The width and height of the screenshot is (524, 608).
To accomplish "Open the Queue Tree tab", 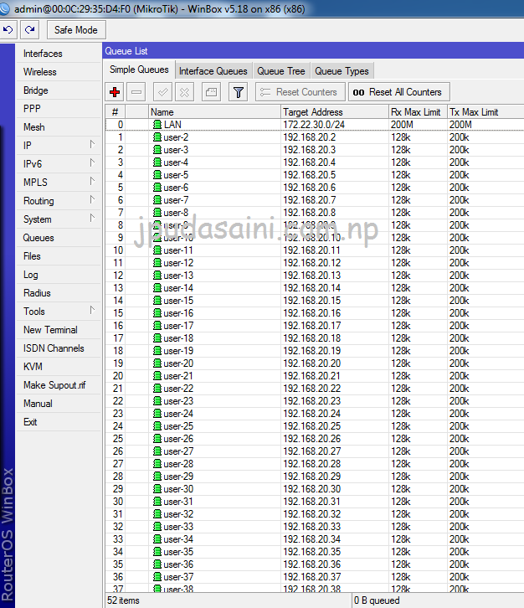I will tap(281, 71).
